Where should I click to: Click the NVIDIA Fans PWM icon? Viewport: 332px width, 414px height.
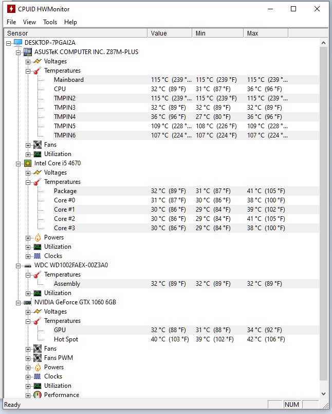click(38, 358)
